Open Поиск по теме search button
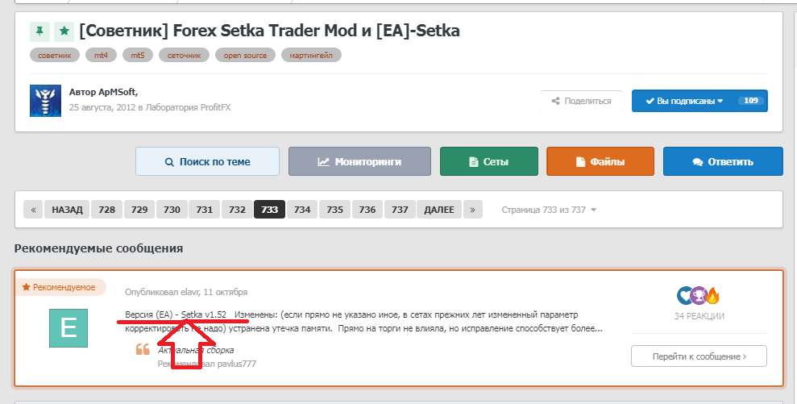This screenshot has height=404, width=797. coord(207,162)
